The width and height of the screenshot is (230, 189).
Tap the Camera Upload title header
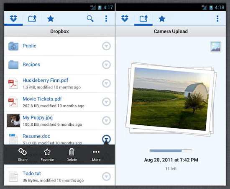tap(171, 31)
